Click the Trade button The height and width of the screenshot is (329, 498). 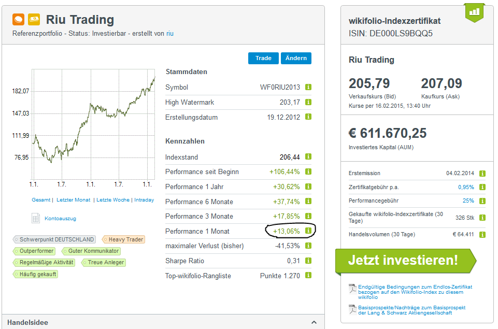(263, 58)
